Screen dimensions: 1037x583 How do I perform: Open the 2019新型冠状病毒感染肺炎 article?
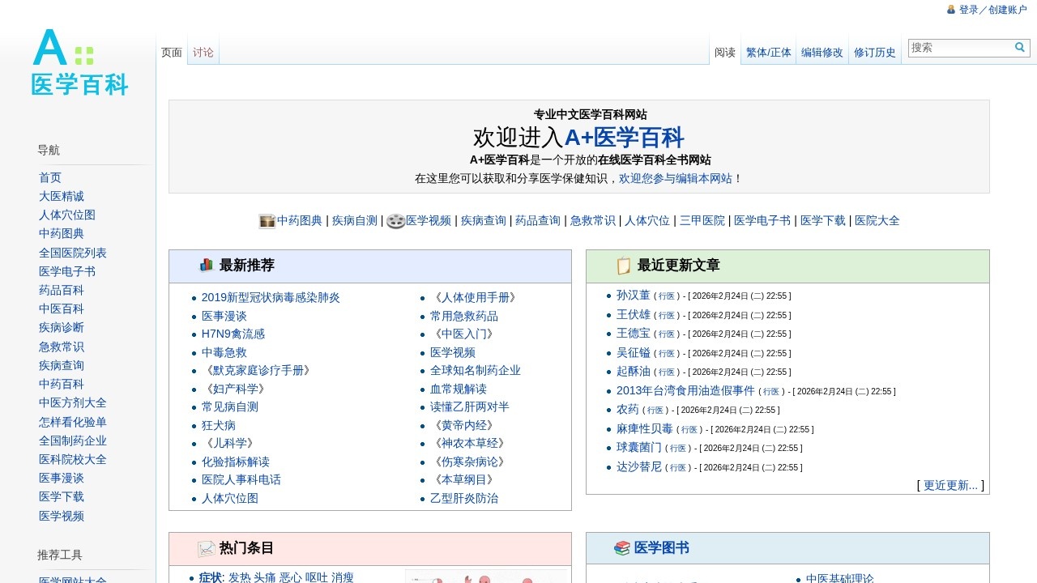point(271,297)
